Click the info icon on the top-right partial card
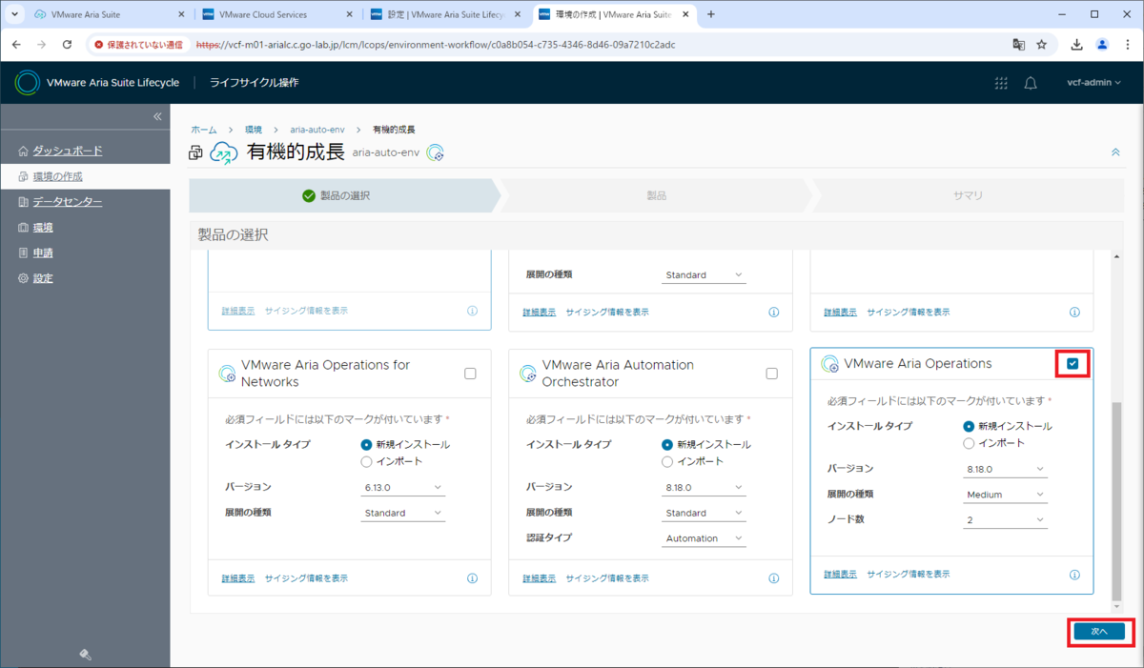Screen dimensions: 1144x668 pos(1074,313)
